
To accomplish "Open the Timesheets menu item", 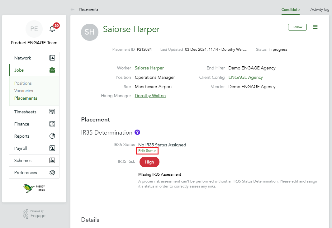I will tap(34, 112).
